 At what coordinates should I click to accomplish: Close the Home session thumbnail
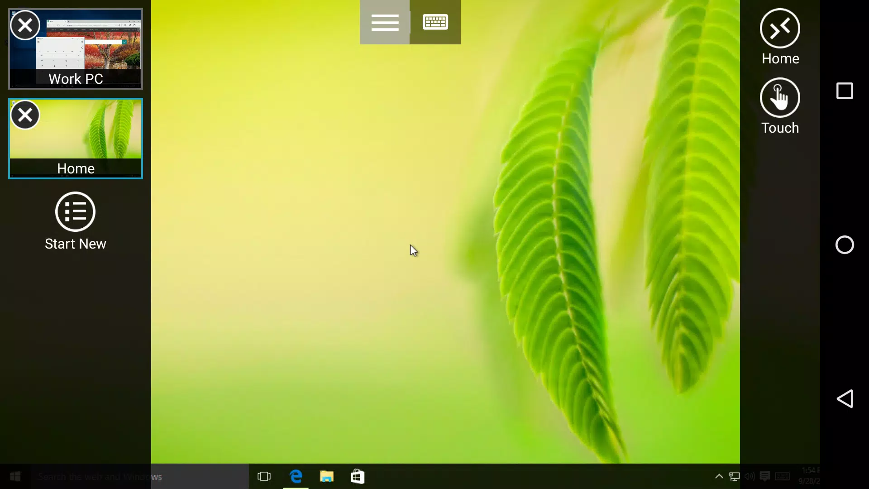coord(25,115)
